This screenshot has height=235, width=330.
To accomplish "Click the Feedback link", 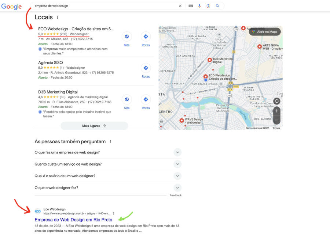I will [x=176, y=195].
